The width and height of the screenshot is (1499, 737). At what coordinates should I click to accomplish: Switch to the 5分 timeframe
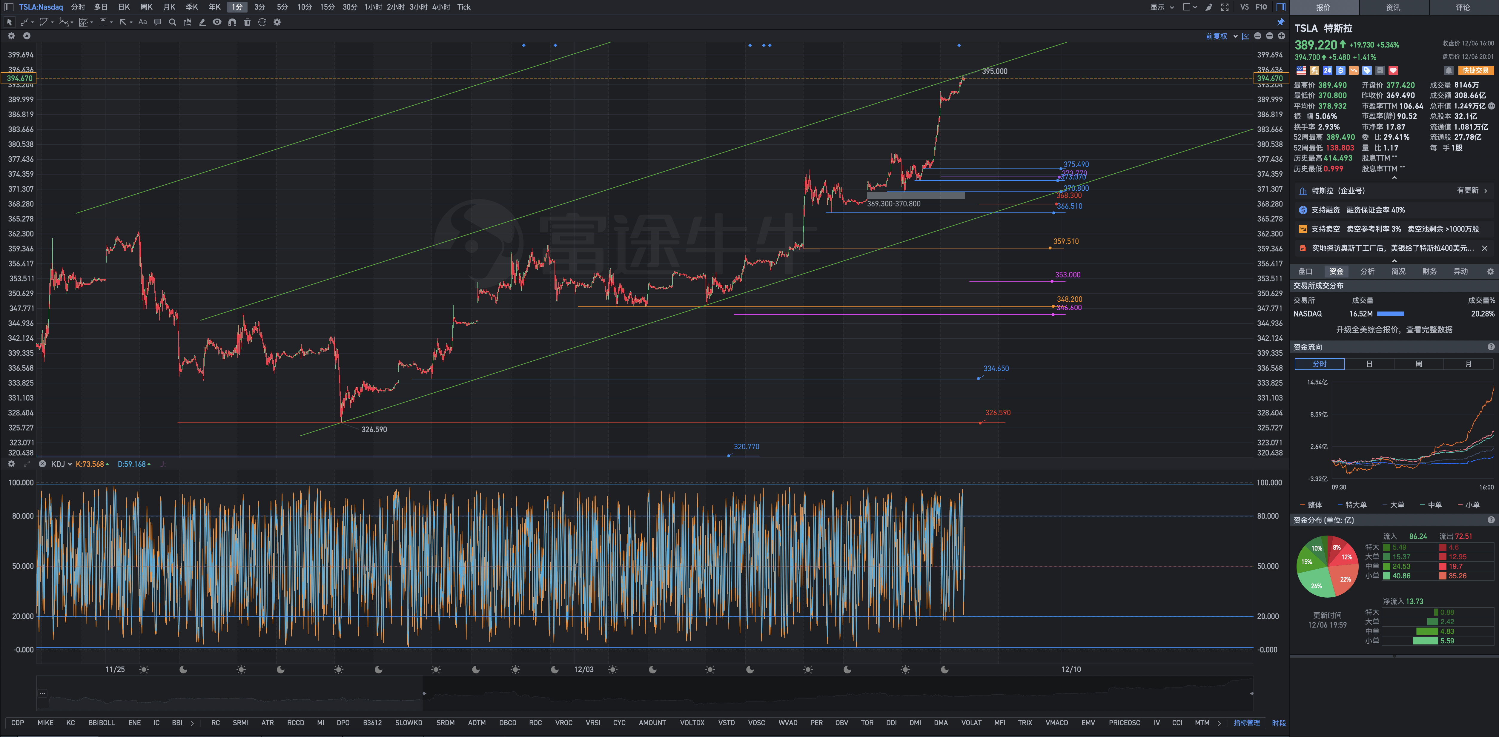point(282,7)
